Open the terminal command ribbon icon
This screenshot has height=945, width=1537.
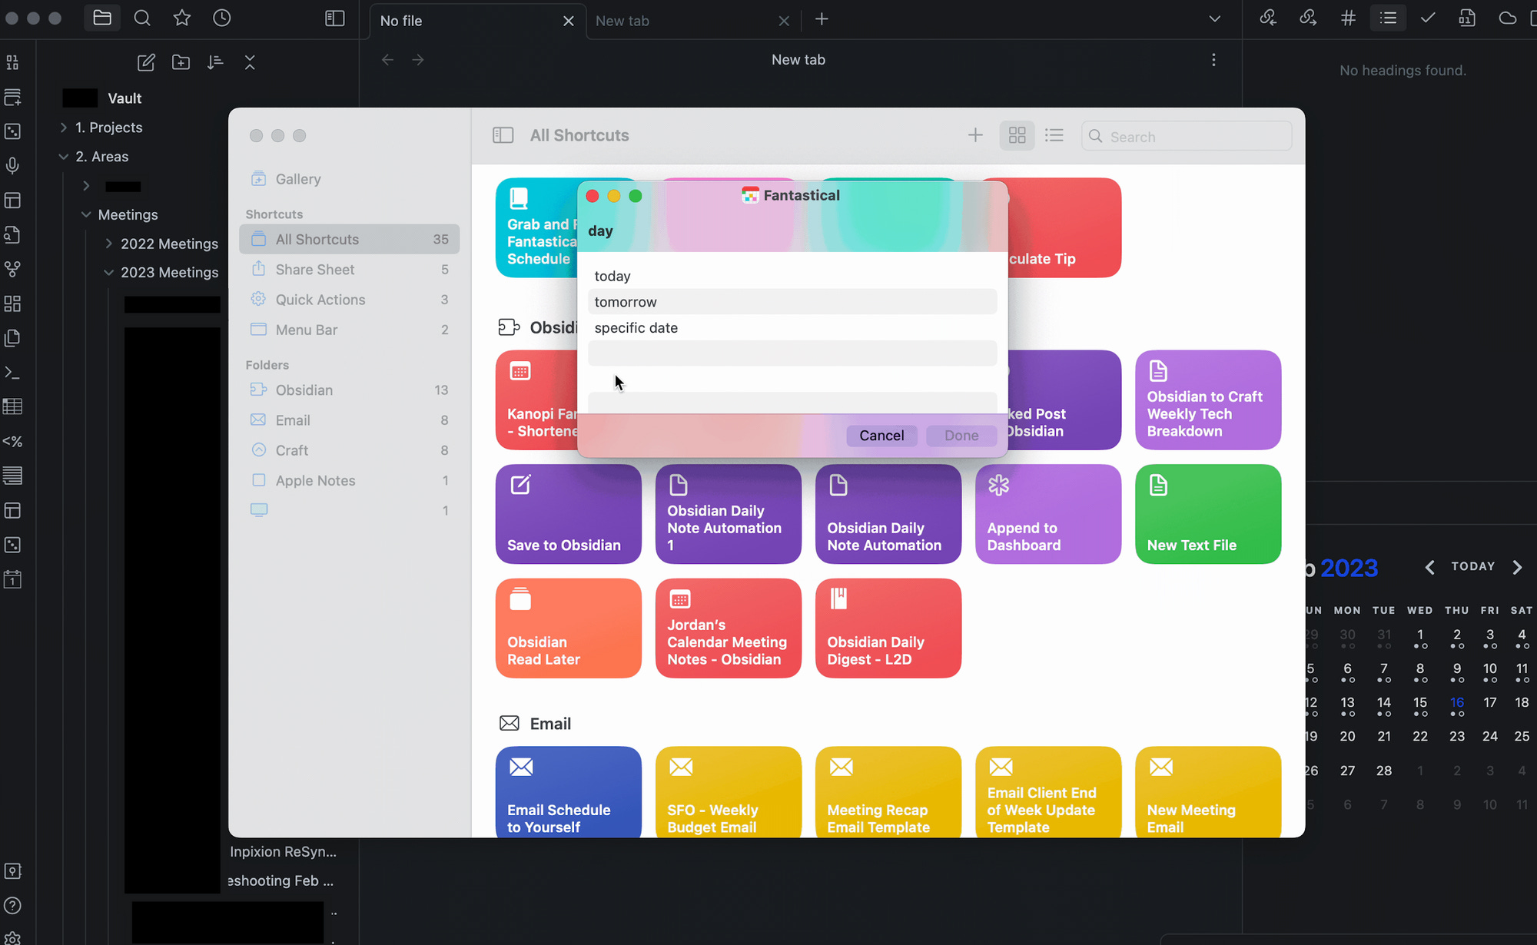[12, 373]
